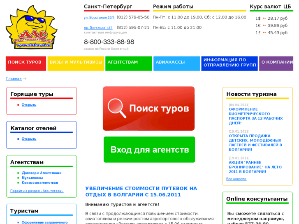Open Оформление заграничного link under Туристам
Screen dimensions: 299x224
click(x=44, y=222)
